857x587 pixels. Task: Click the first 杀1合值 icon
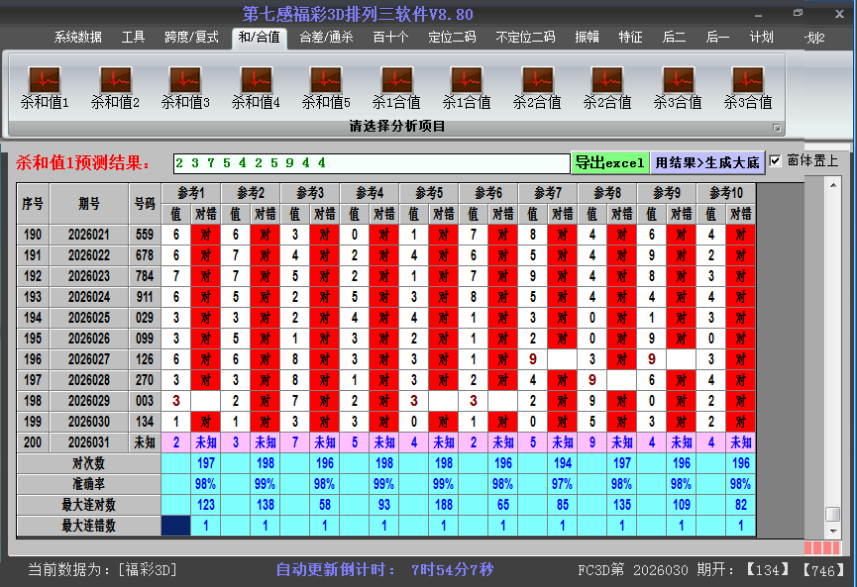pos(395,86)
